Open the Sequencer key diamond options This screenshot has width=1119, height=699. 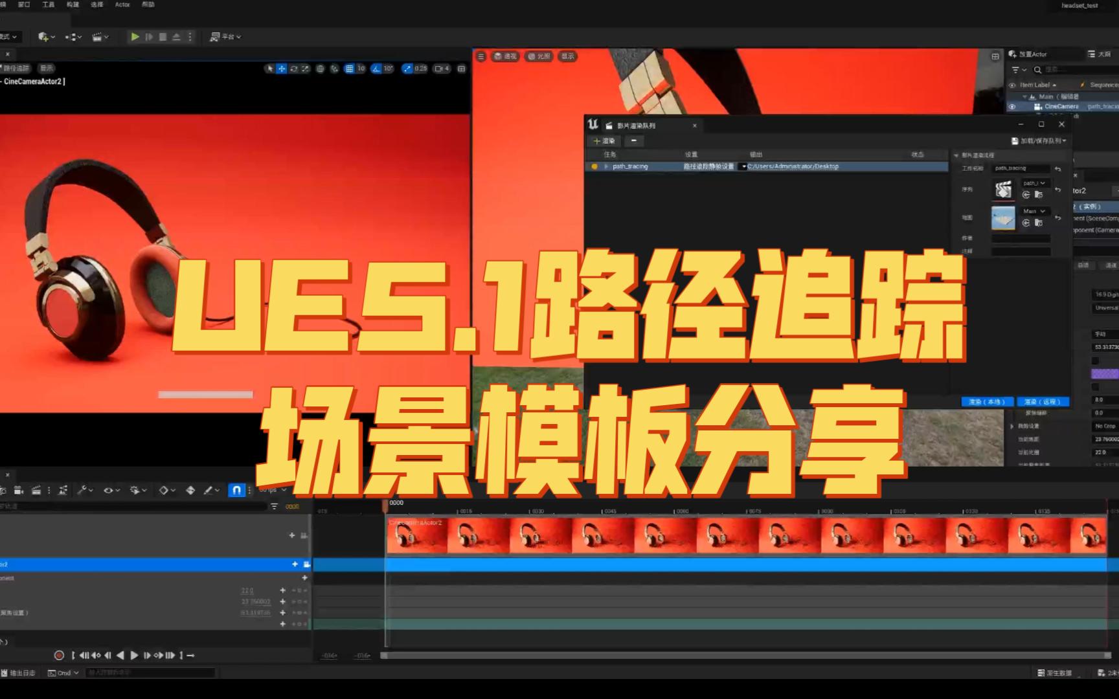click(167, 491)
